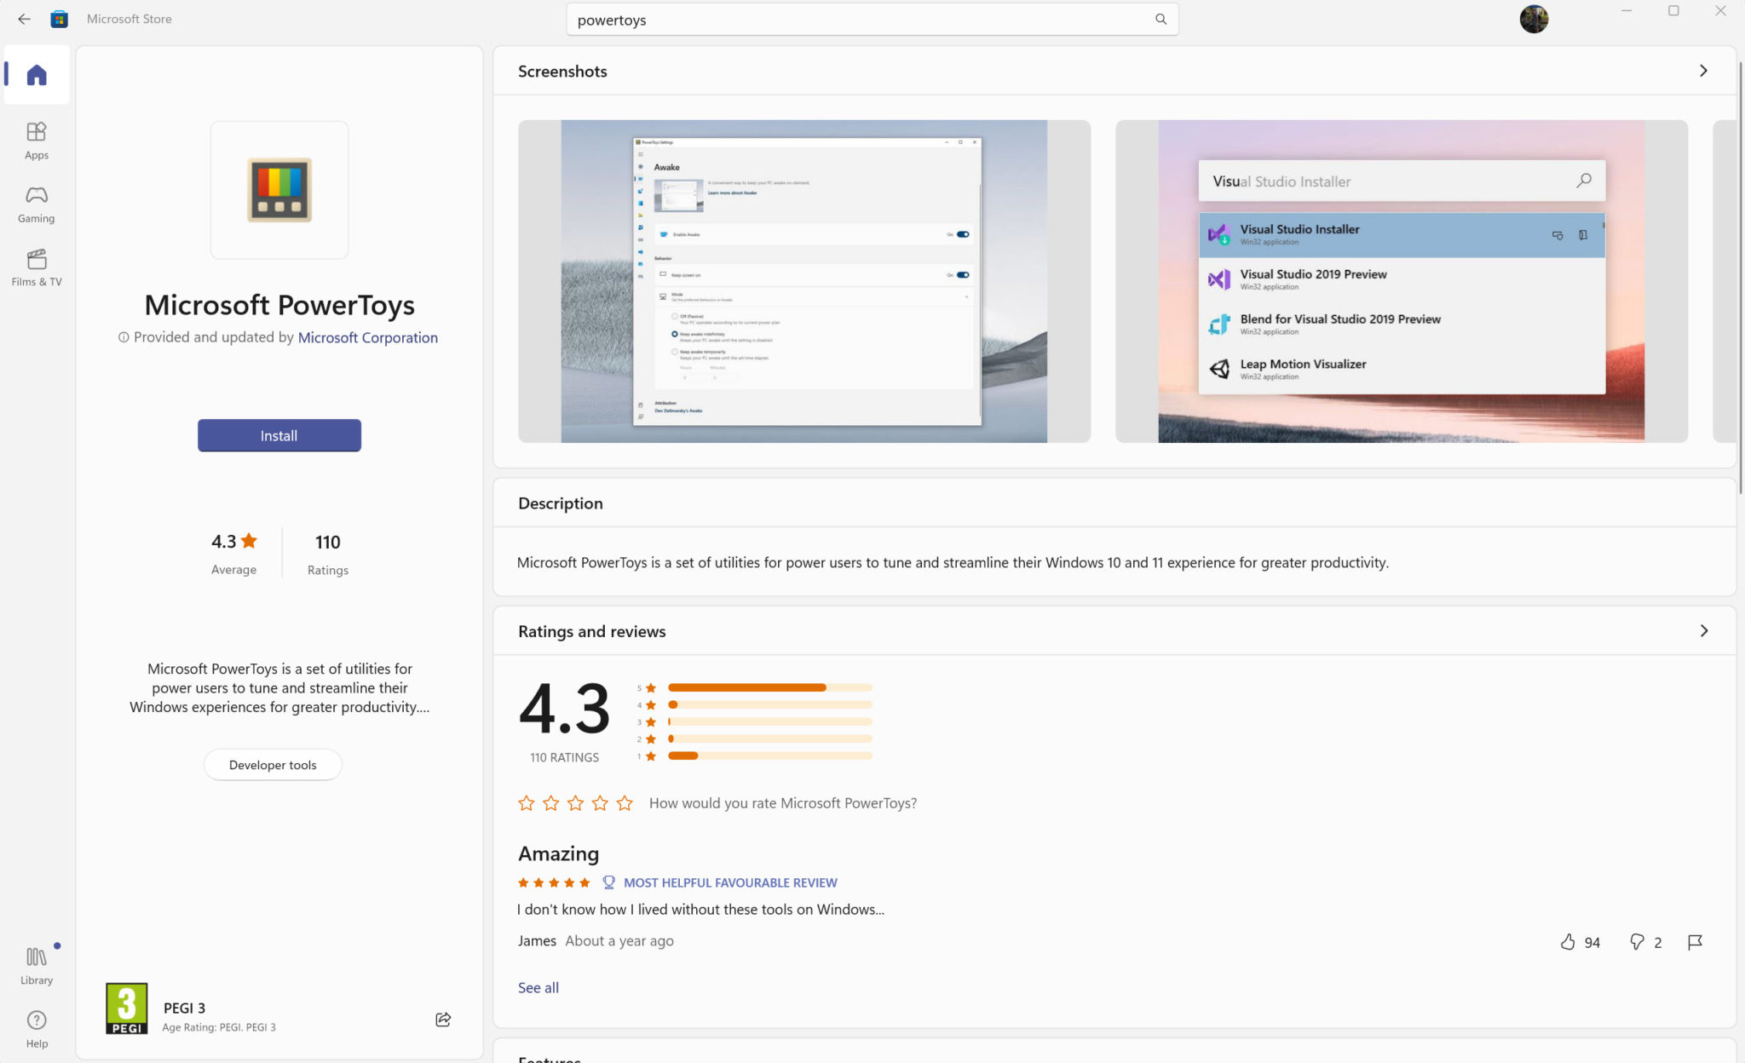Open the Films & TV section
1745x1063 pixels.
36,267
